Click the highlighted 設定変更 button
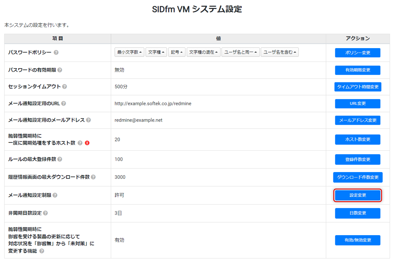Screen dimensions: 395x264 pyautogui.click(x=357, y=195)
